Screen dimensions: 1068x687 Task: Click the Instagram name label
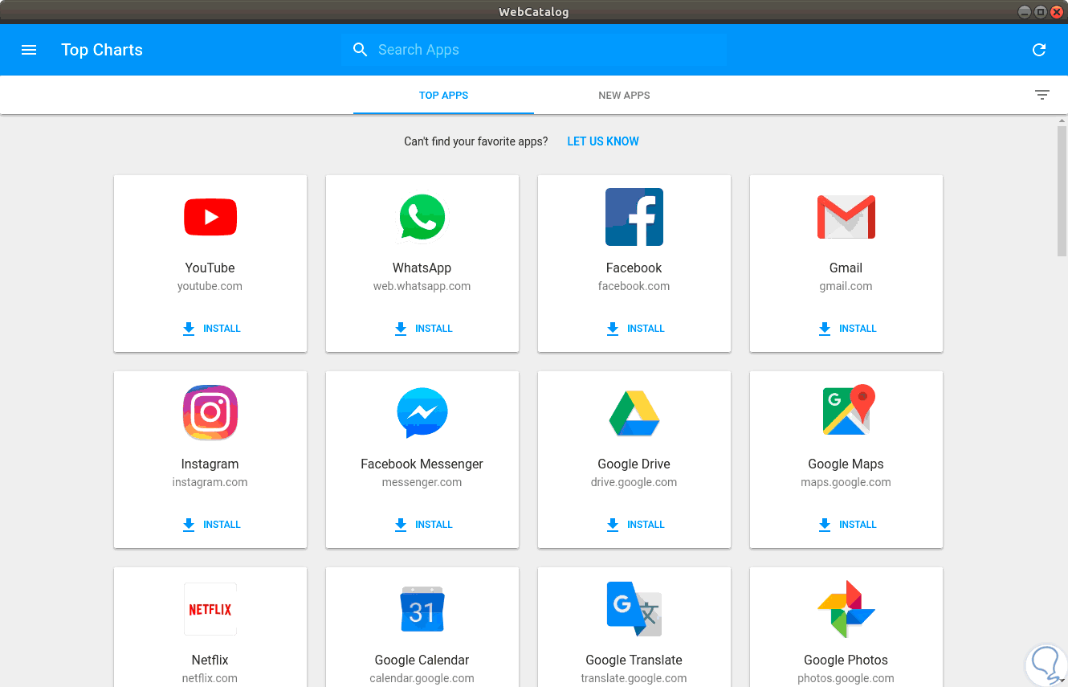pyautogui.click(x=210, y=464)
